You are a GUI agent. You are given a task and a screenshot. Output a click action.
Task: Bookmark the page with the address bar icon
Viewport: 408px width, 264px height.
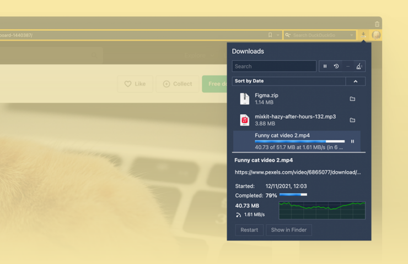(x=270, y=35)
